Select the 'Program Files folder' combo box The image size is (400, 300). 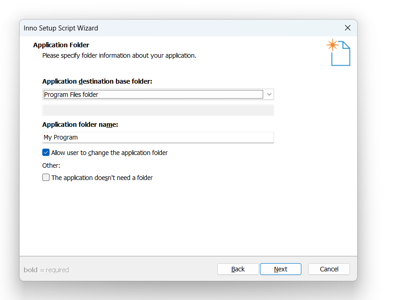[x=158, y=95]
